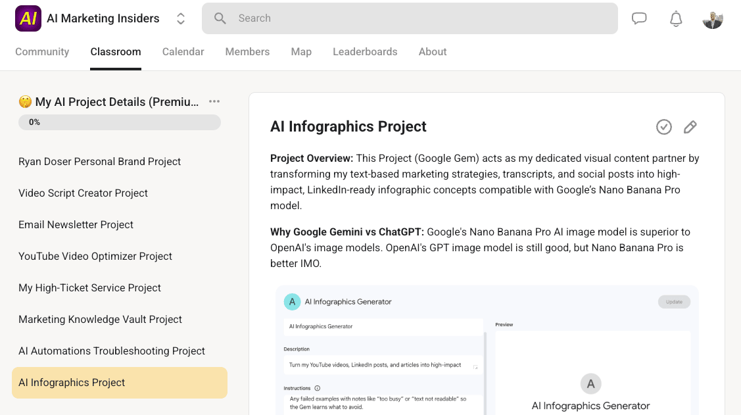
Task: Click the 0% course progress bar
Action: point(120,122)
